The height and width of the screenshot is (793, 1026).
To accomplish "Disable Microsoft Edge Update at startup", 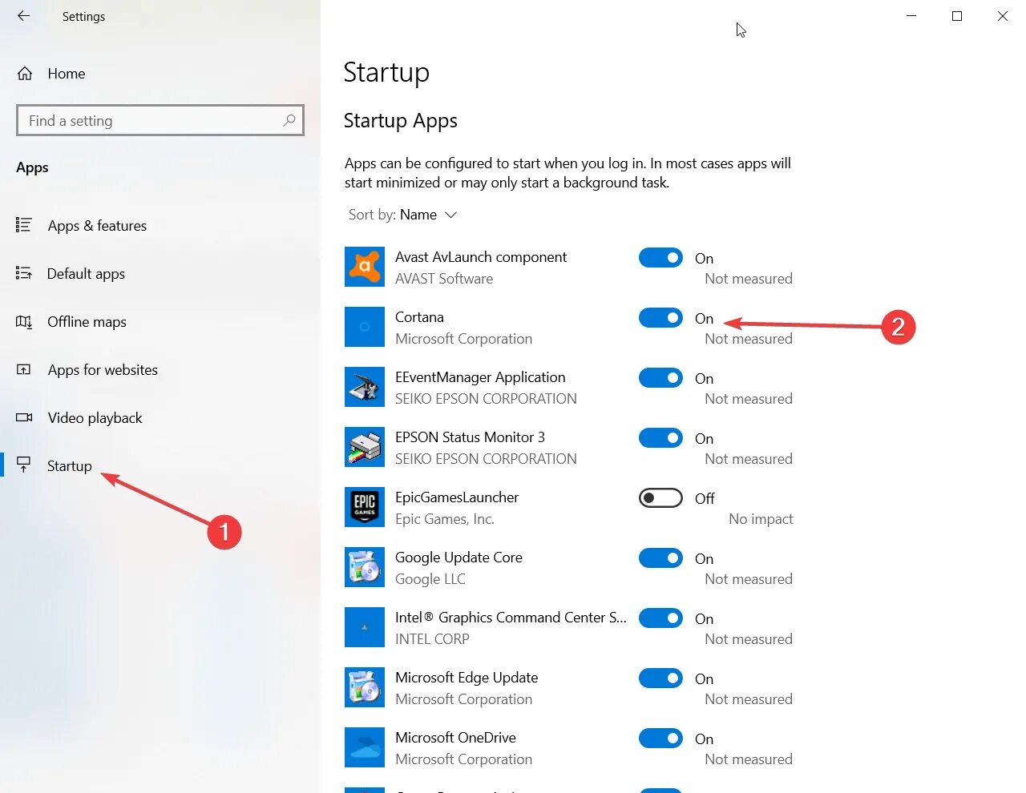I will click(x=660, y=678).
